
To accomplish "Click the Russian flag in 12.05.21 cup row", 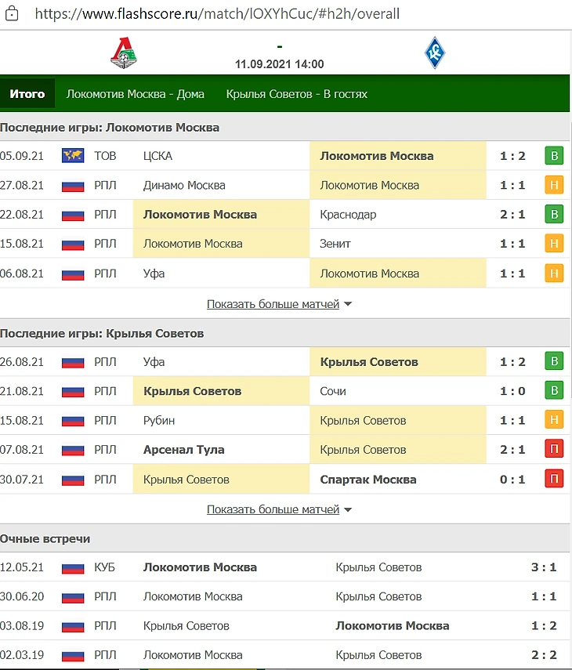I will [73, 568].
